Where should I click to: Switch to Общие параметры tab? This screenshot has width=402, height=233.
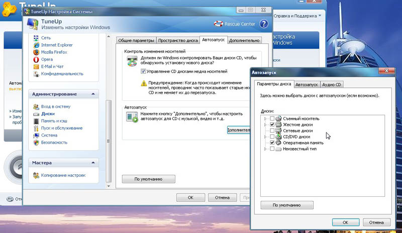click(x=136, y=41)
